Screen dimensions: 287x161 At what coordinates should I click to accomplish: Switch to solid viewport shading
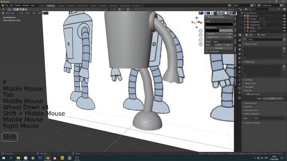coord(226,13)
